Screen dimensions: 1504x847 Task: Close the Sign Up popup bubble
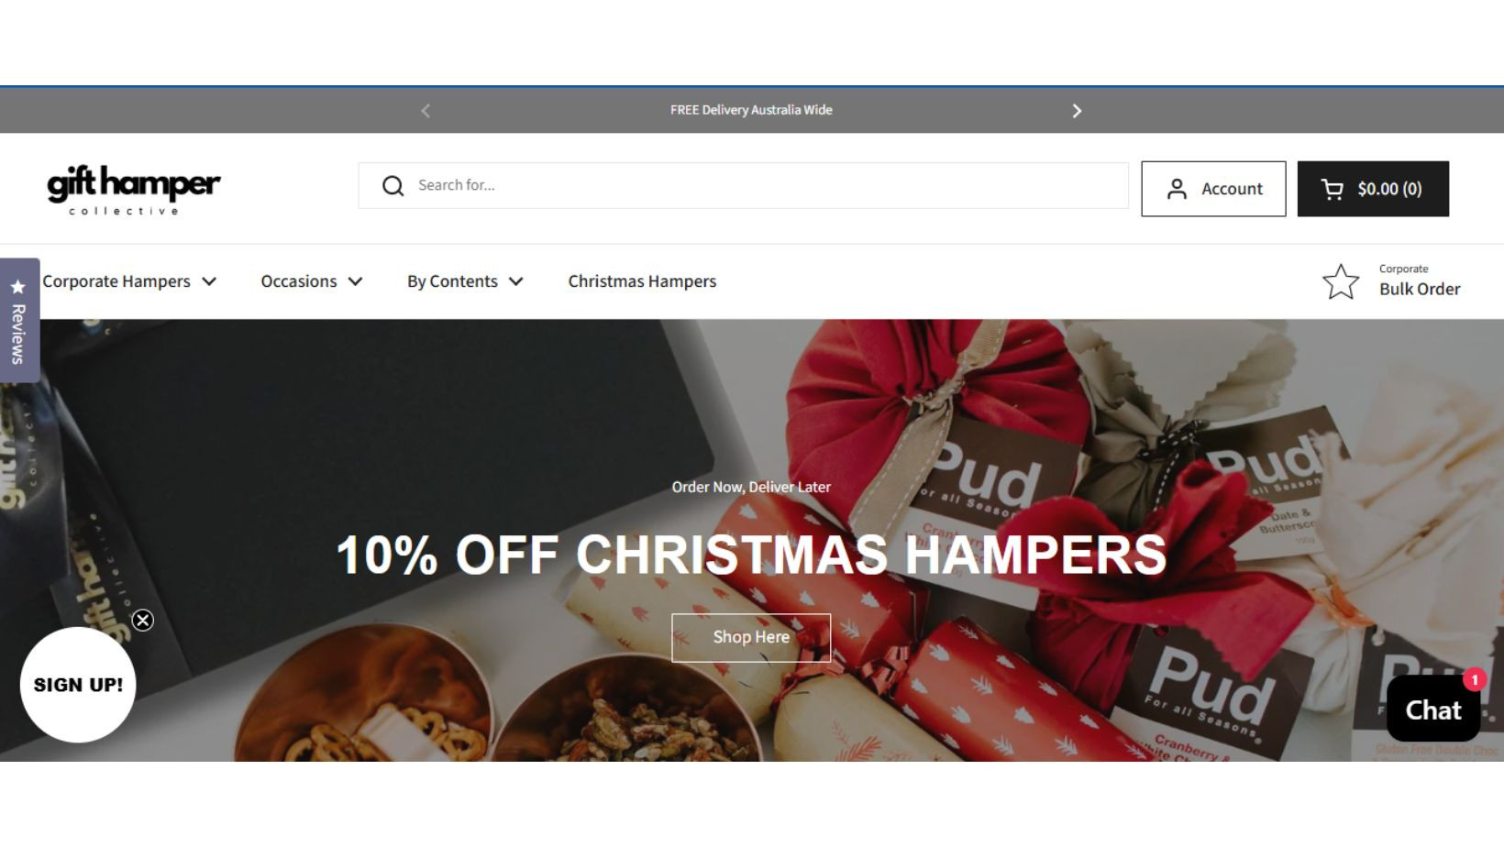pyautogui.click(x=142, y=621)
